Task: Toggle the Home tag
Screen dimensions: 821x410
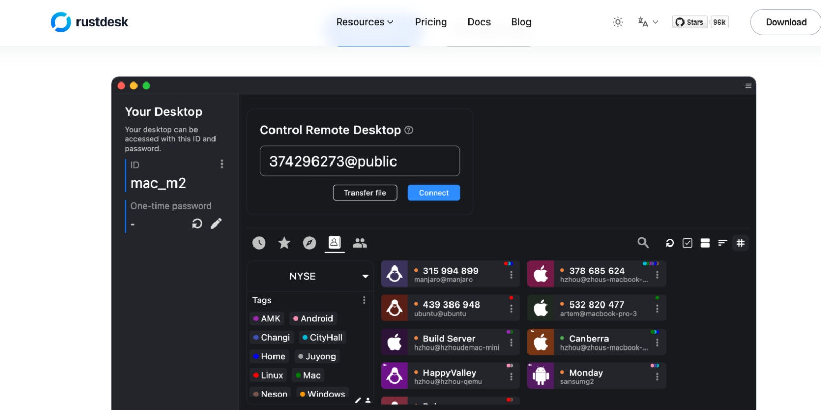Action: (269, 357)
